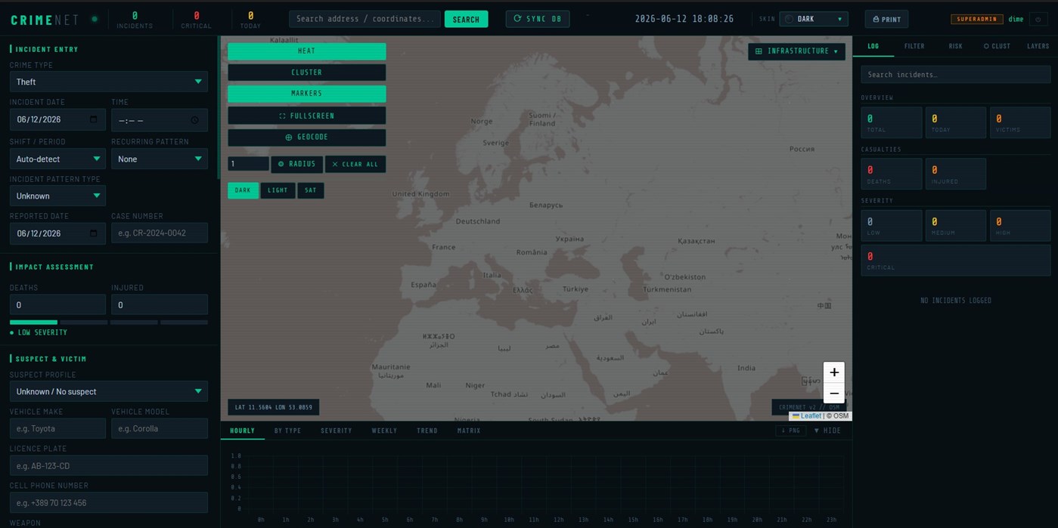Click the Print button
The width and height of the screenshot is (1058, 528).
(886, 19)
